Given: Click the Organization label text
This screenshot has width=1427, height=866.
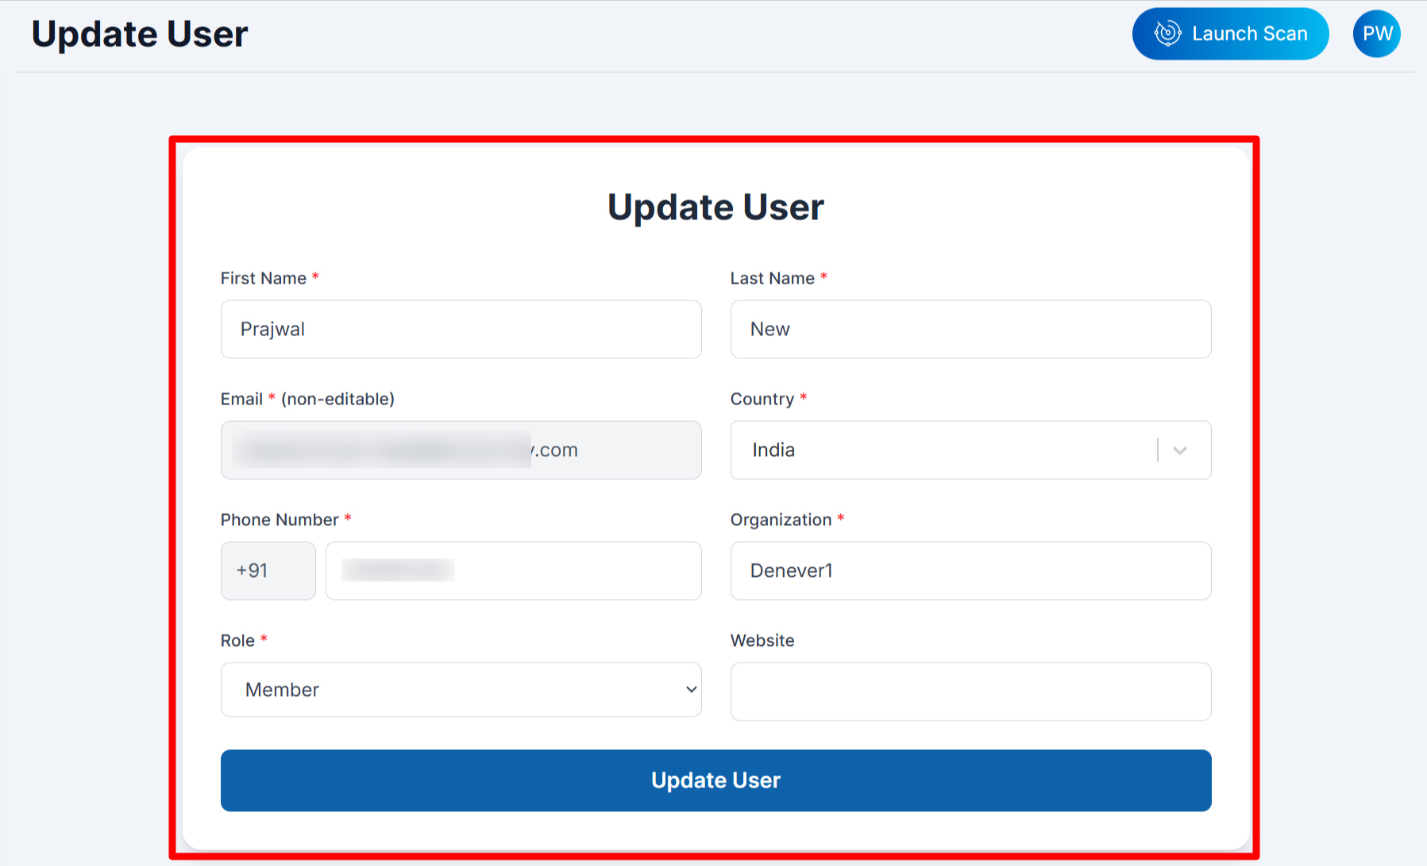Looking at the screenshot, I should click(781, 520).
